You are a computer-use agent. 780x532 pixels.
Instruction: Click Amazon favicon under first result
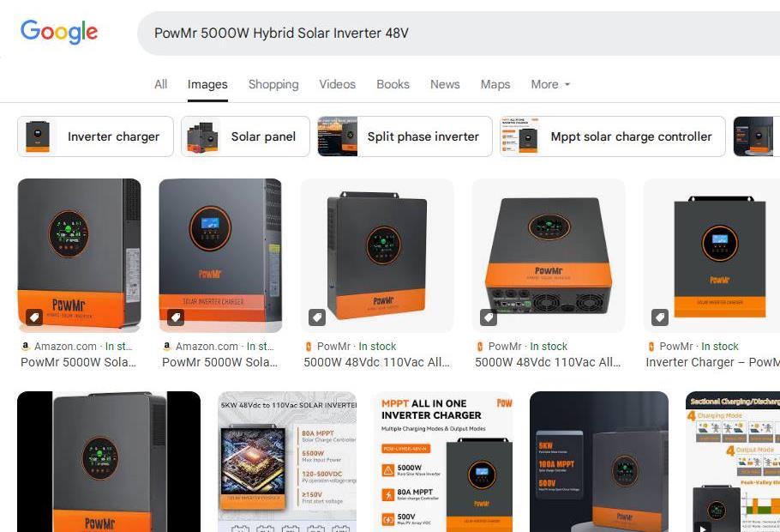pyautogui.click(x=26, y=346)
